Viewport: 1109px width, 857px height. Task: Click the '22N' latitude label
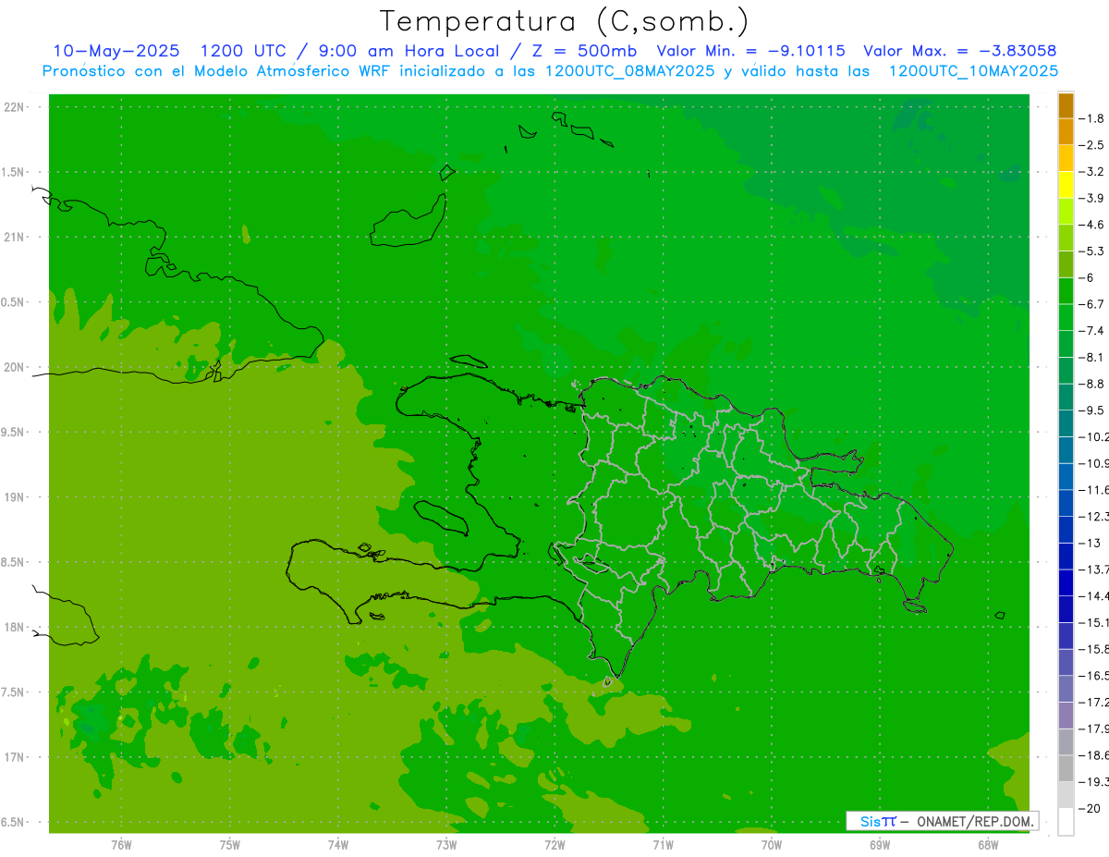[14, 107]
